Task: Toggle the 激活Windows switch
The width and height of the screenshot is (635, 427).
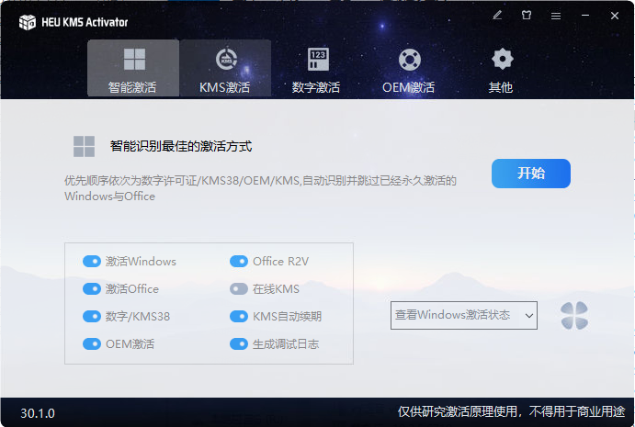Action: pyautogui.click(x=92, y=262)
